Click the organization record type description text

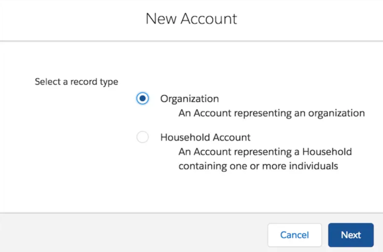tap(272, 113)
